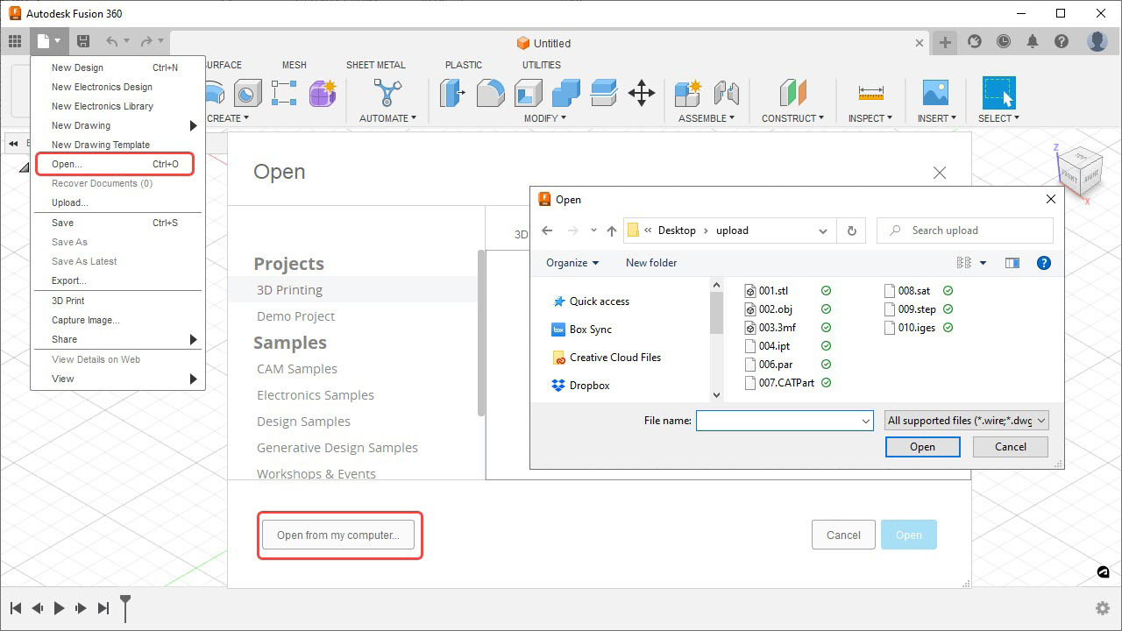Image resolution: width=1122 pixels, height=631 pixels.
Task: Add a new design tab with plus icon
Action: 945,42
